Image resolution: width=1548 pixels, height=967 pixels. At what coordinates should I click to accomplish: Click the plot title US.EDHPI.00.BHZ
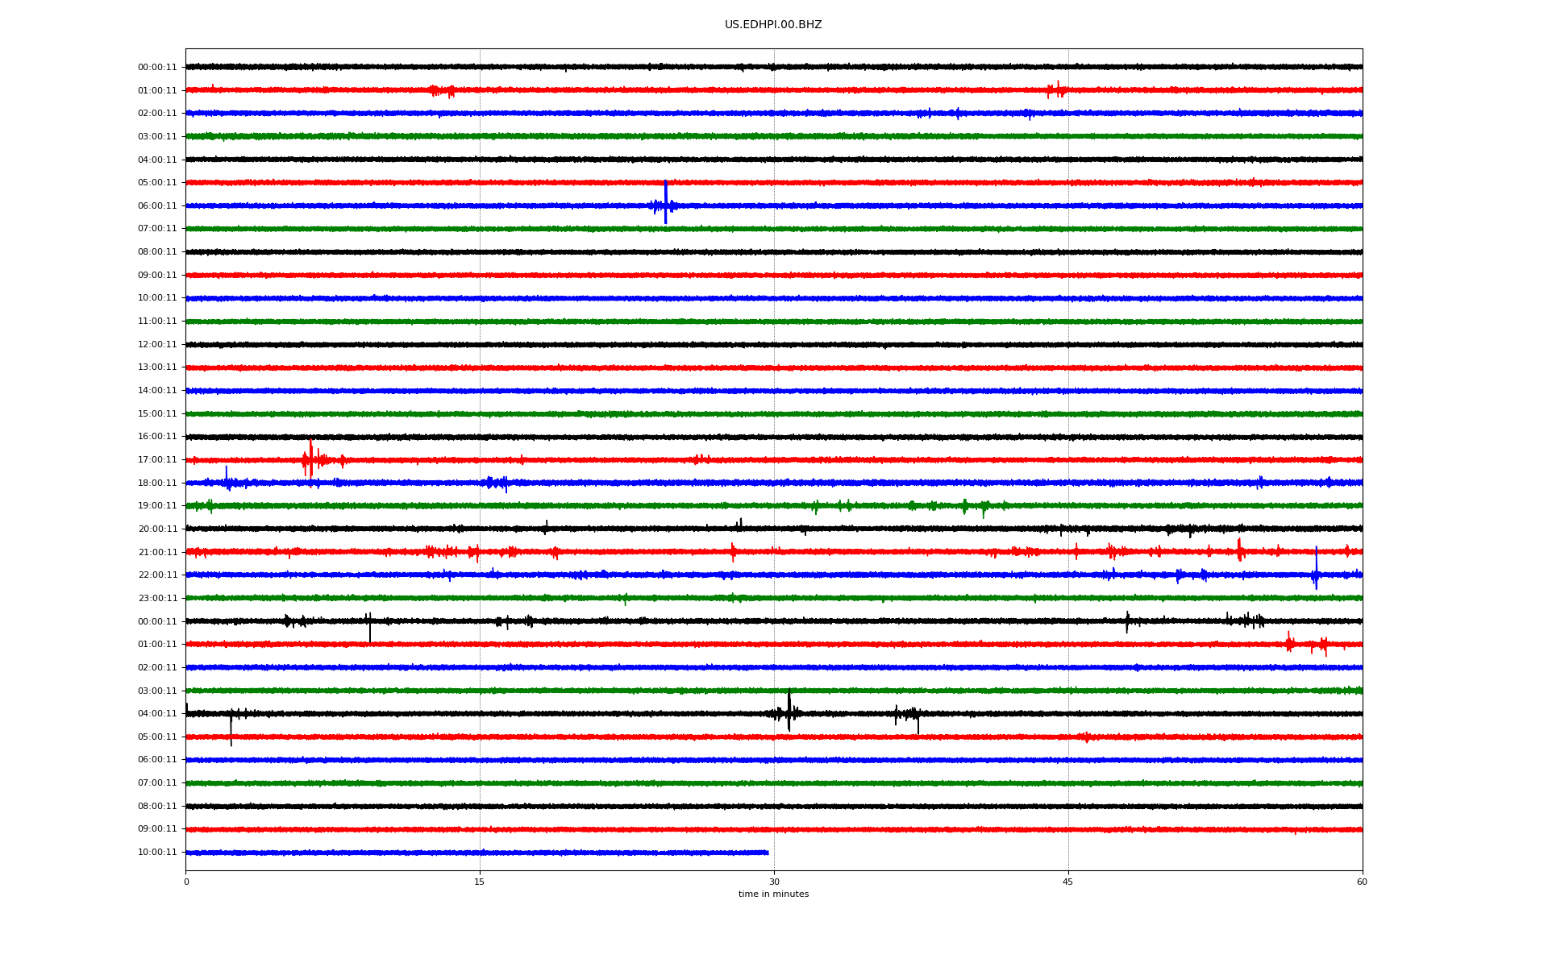(x=772, y=25)
